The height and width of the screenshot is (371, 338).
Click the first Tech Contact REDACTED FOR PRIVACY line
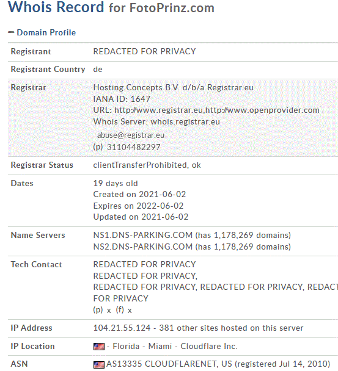(144, 264)
